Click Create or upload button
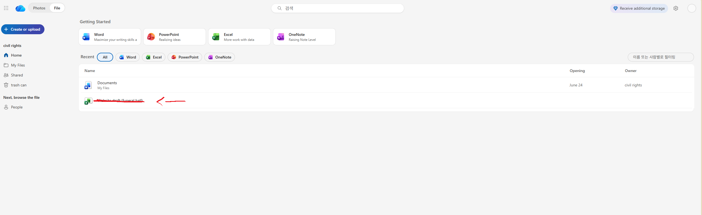 23,29
